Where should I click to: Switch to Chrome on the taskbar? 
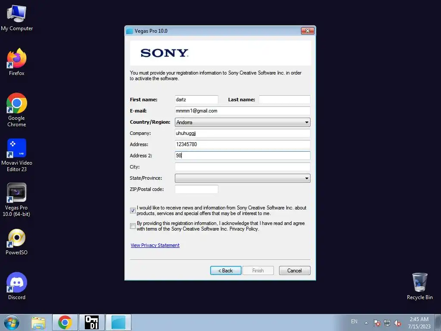[65, 322]
